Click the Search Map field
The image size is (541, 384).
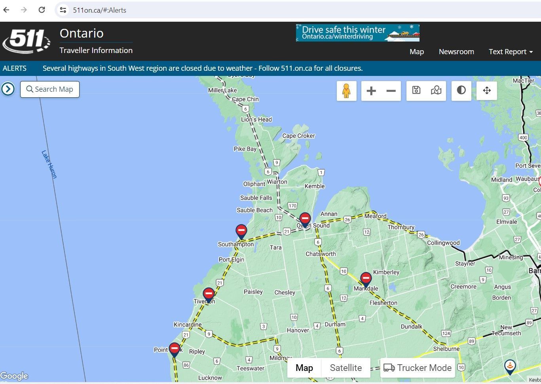tap(49, 89)
